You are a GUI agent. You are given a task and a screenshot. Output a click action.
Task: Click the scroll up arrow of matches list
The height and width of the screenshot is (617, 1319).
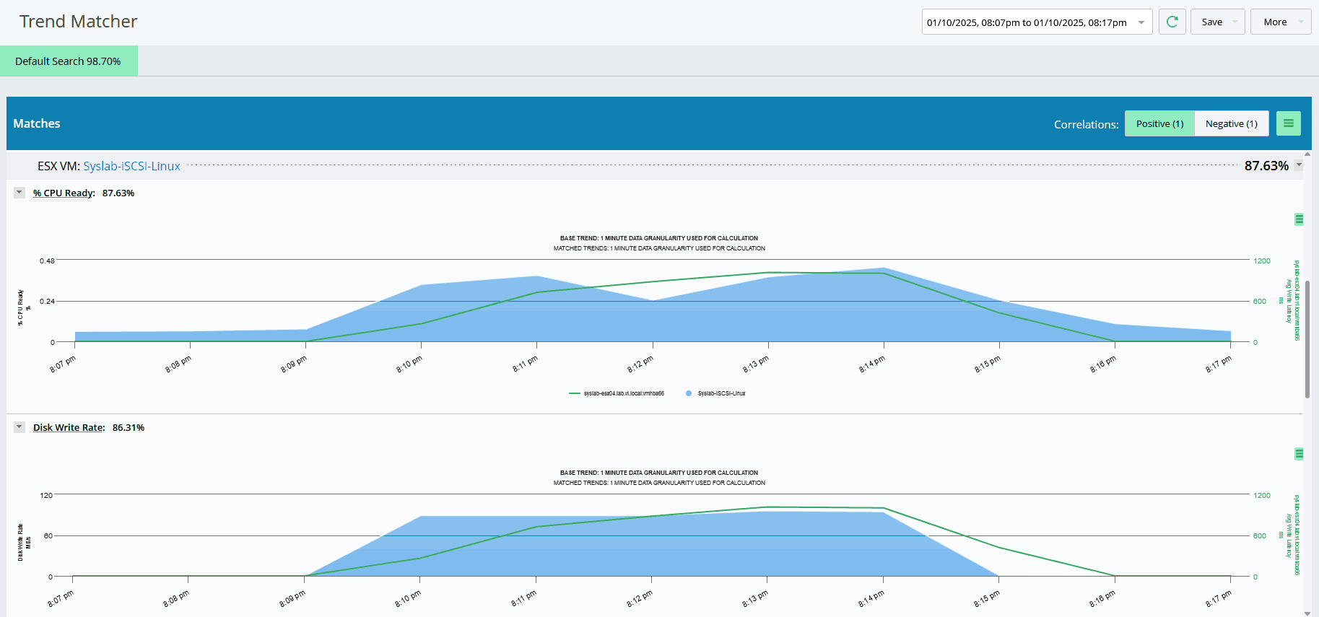pos(1307,154)
